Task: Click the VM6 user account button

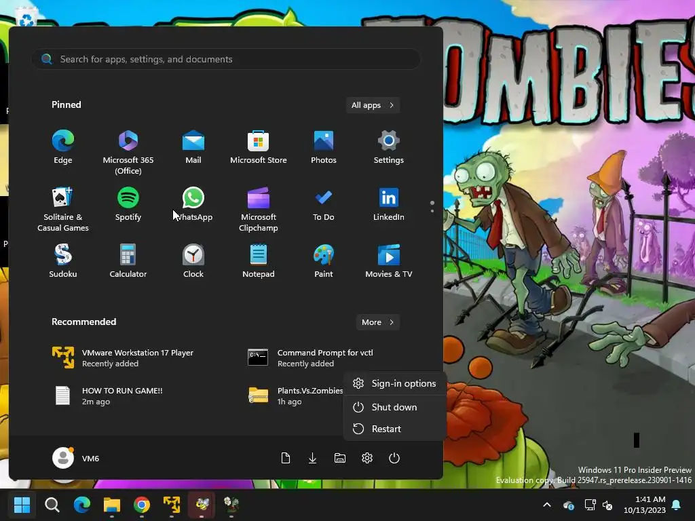Action: [76, 458]
